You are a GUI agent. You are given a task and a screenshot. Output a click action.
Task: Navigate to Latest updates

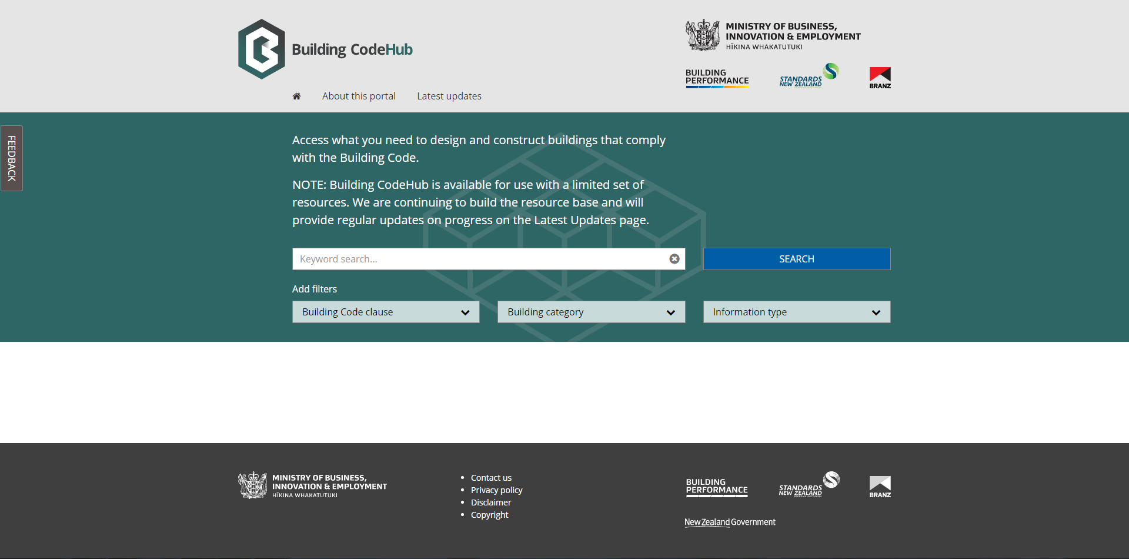coord(449,96)
